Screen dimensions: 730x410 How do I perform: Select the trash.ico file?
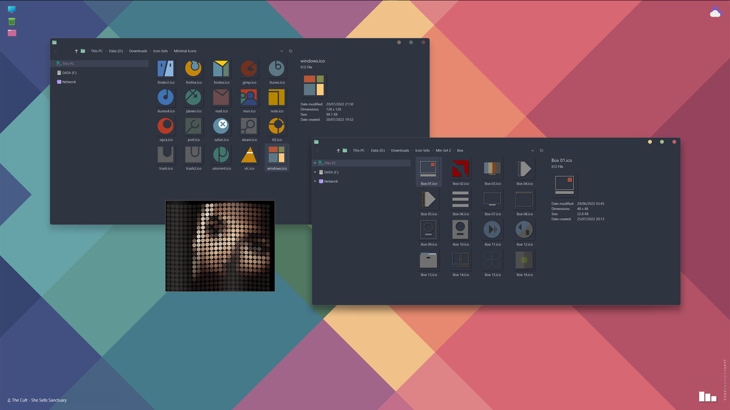click(166, 158)
